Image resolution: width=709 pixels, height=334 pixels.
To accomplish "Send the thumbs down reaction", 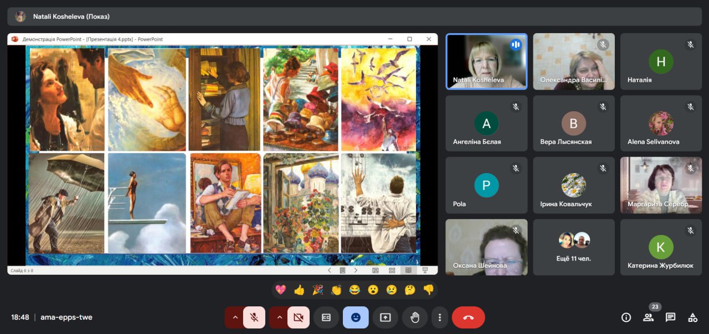I will pos(428,290).
